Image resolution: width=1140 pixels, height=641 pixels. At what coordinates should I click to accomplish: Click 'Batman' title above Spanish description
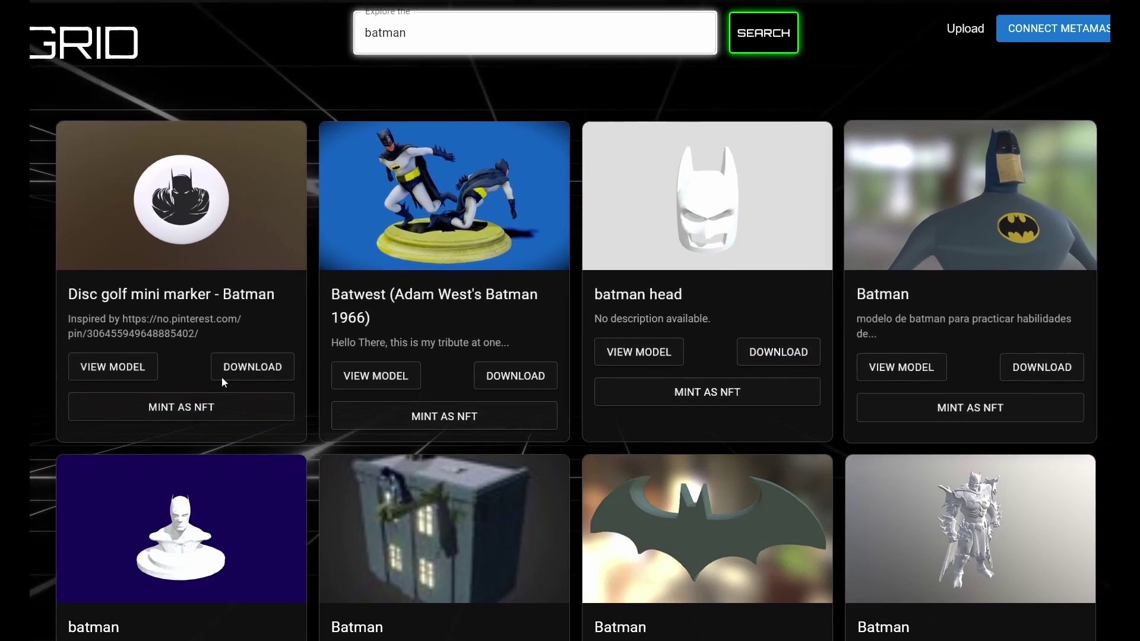[882, 294]
